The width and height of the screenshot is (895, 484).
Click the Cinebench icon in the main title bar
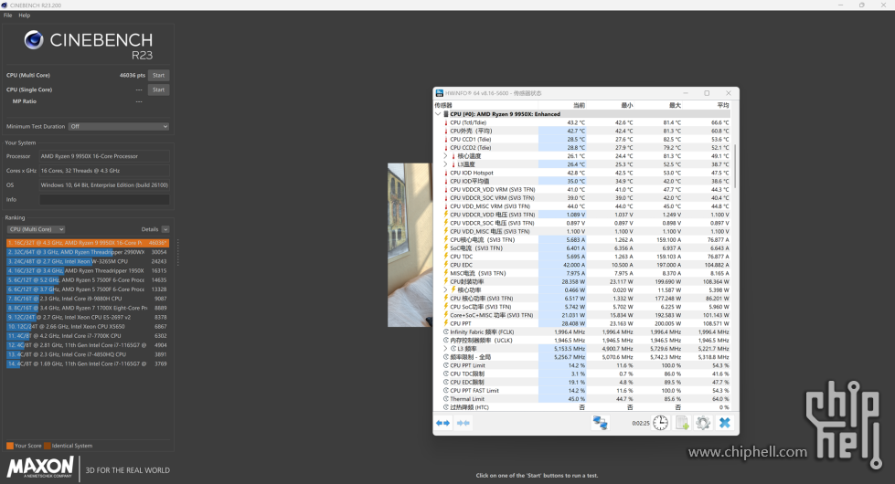(x=5, y=5)
